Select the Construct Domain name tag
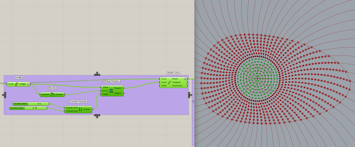 tap(78, 101)
